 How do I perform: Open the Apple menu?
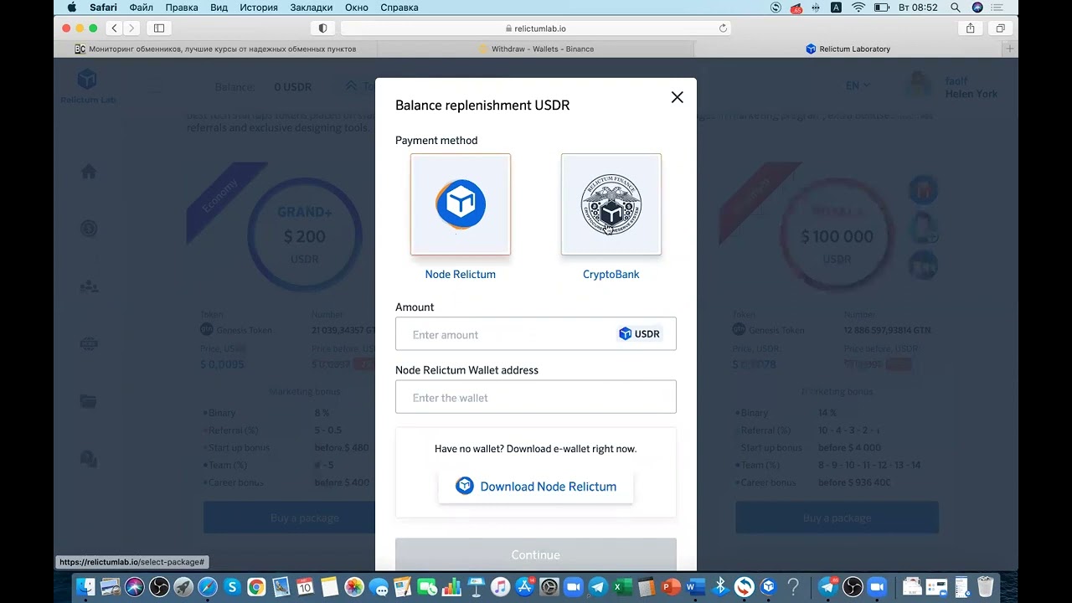[x=72, y=8]
